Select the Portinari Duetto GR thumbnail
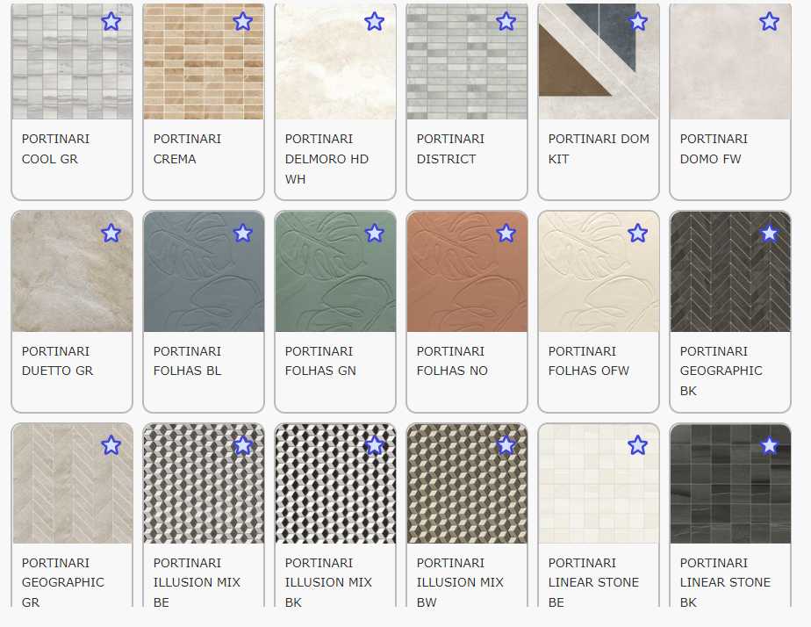The height and width of the screenshot is (627, 811). tap(72, 272)
